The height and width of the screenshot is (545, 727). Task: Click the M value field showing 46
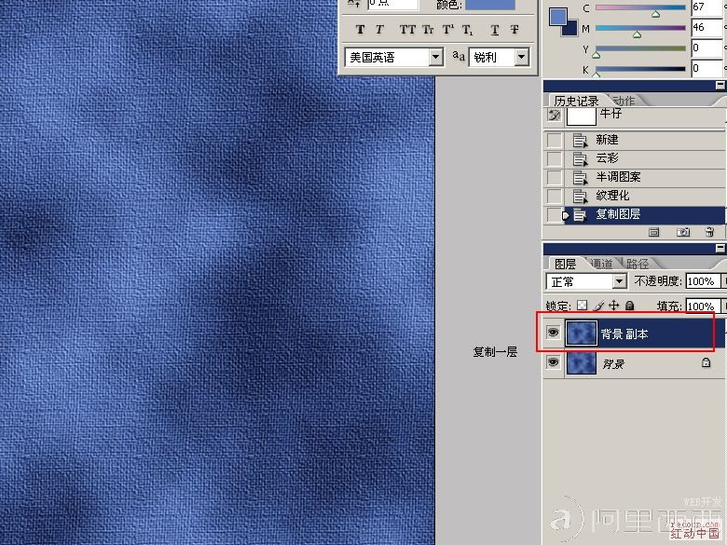[706, 27]
